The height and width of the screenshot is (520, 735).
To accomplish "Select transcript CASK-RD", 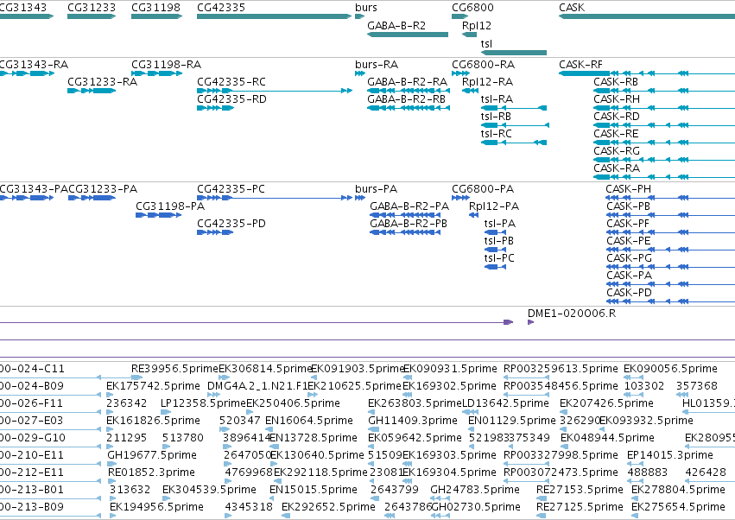I will point(664,125).
